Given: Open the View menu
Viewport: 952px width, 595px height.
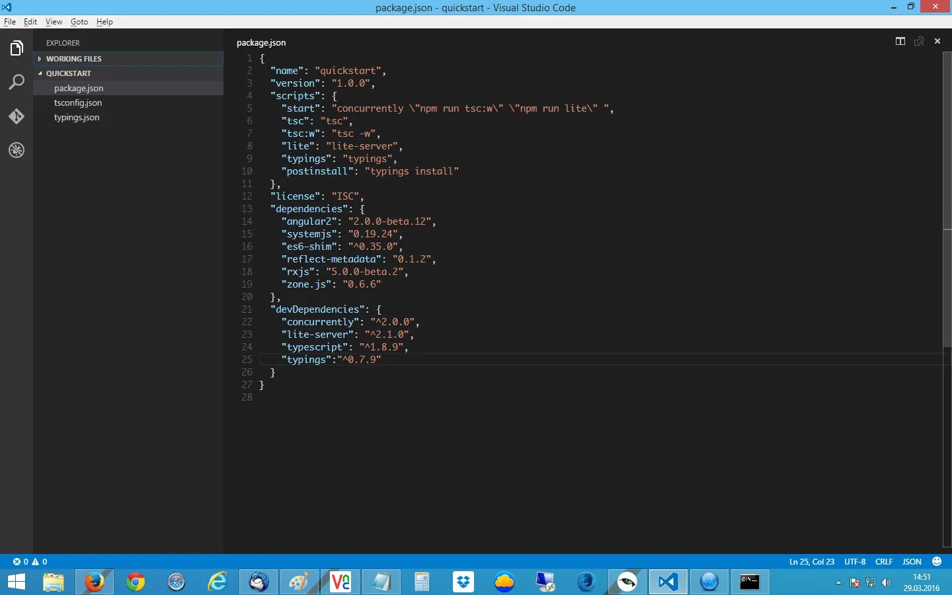Looking at the screenshot, I should 54,22.
